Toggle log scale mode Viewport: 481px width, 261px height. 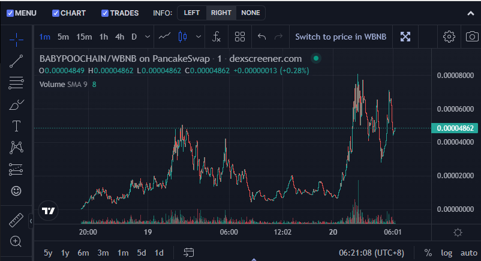coord(447,253)
